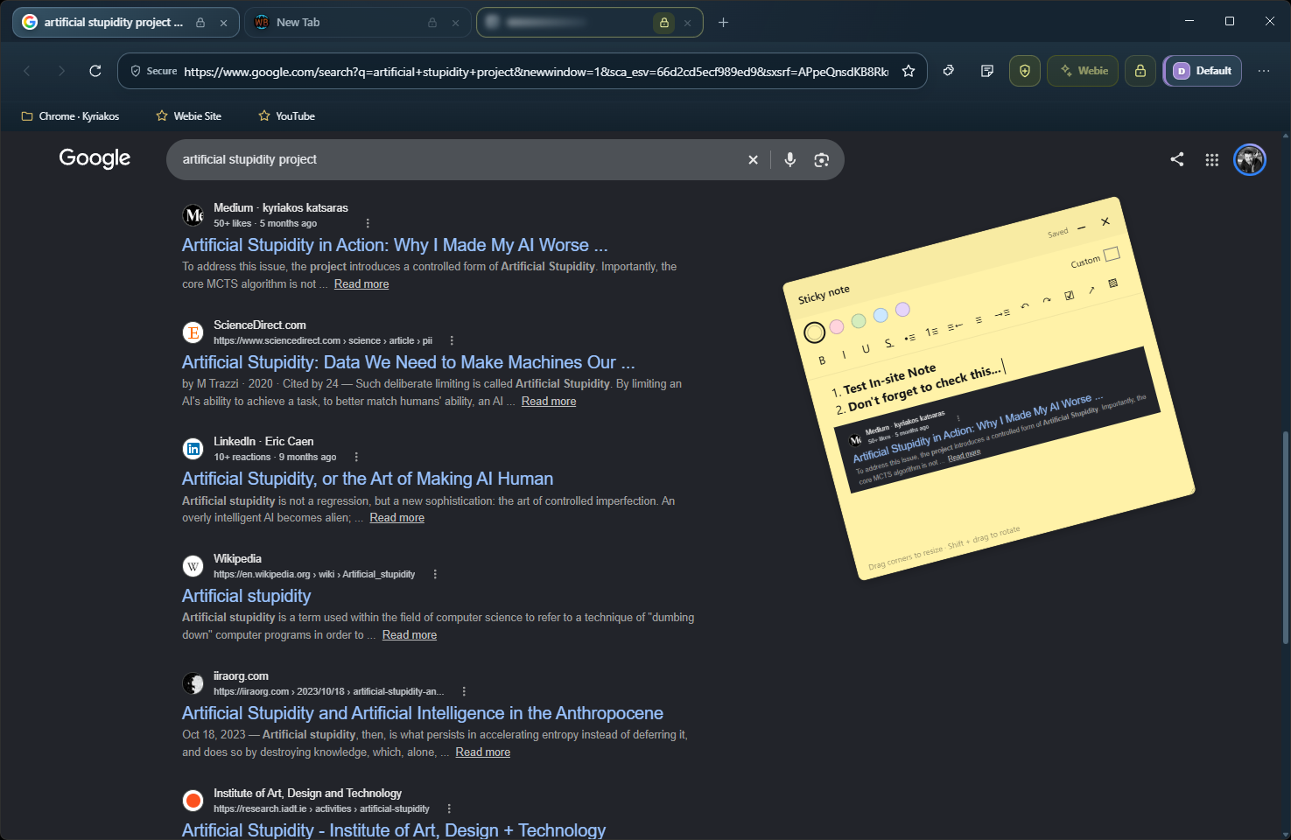Open the Wikipedia 'Artificial stupidity' result
Image resolution: width=1291 pixels, height=840 pixels.
247,596
